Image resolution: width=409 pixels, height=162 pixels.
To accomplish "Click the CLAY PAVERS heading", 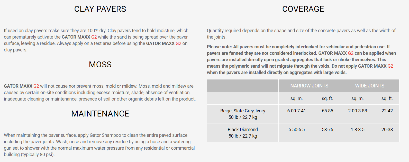I will tap(100, 9).
